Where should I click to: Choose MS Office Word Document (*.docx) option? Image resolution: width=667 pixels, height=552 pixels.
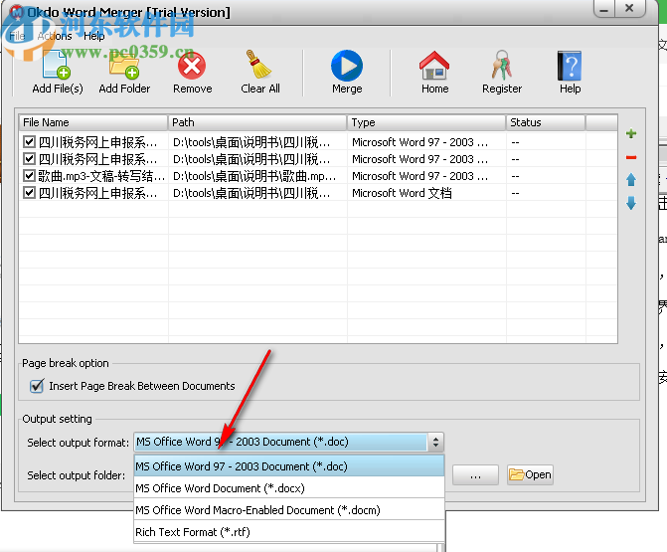(x=289, y=488)
